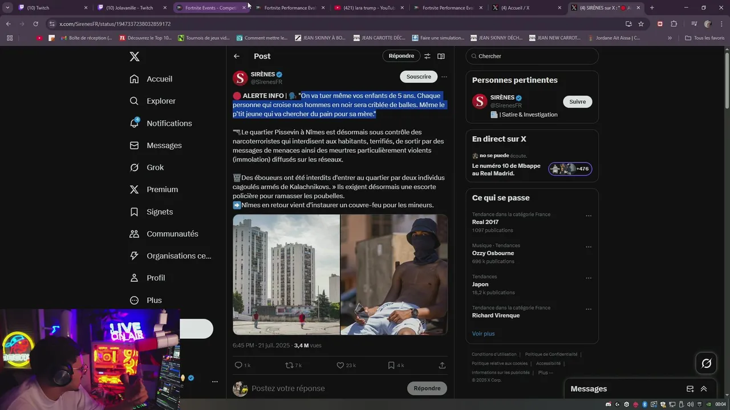Screen dimensions: 730x410
Task: Open Communautés page
Action: 164,234
